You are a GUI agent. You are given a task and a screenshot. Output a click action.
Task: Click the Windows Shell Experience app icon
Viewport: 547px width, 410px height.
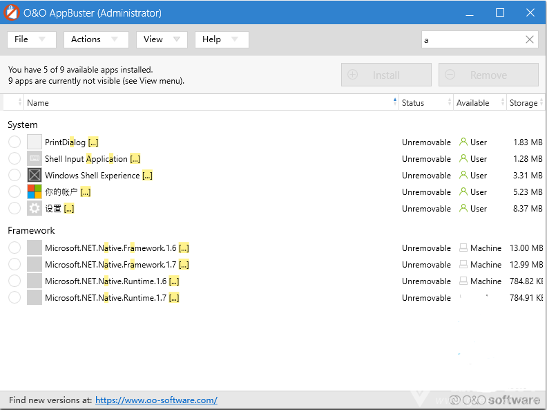point(35,176)
